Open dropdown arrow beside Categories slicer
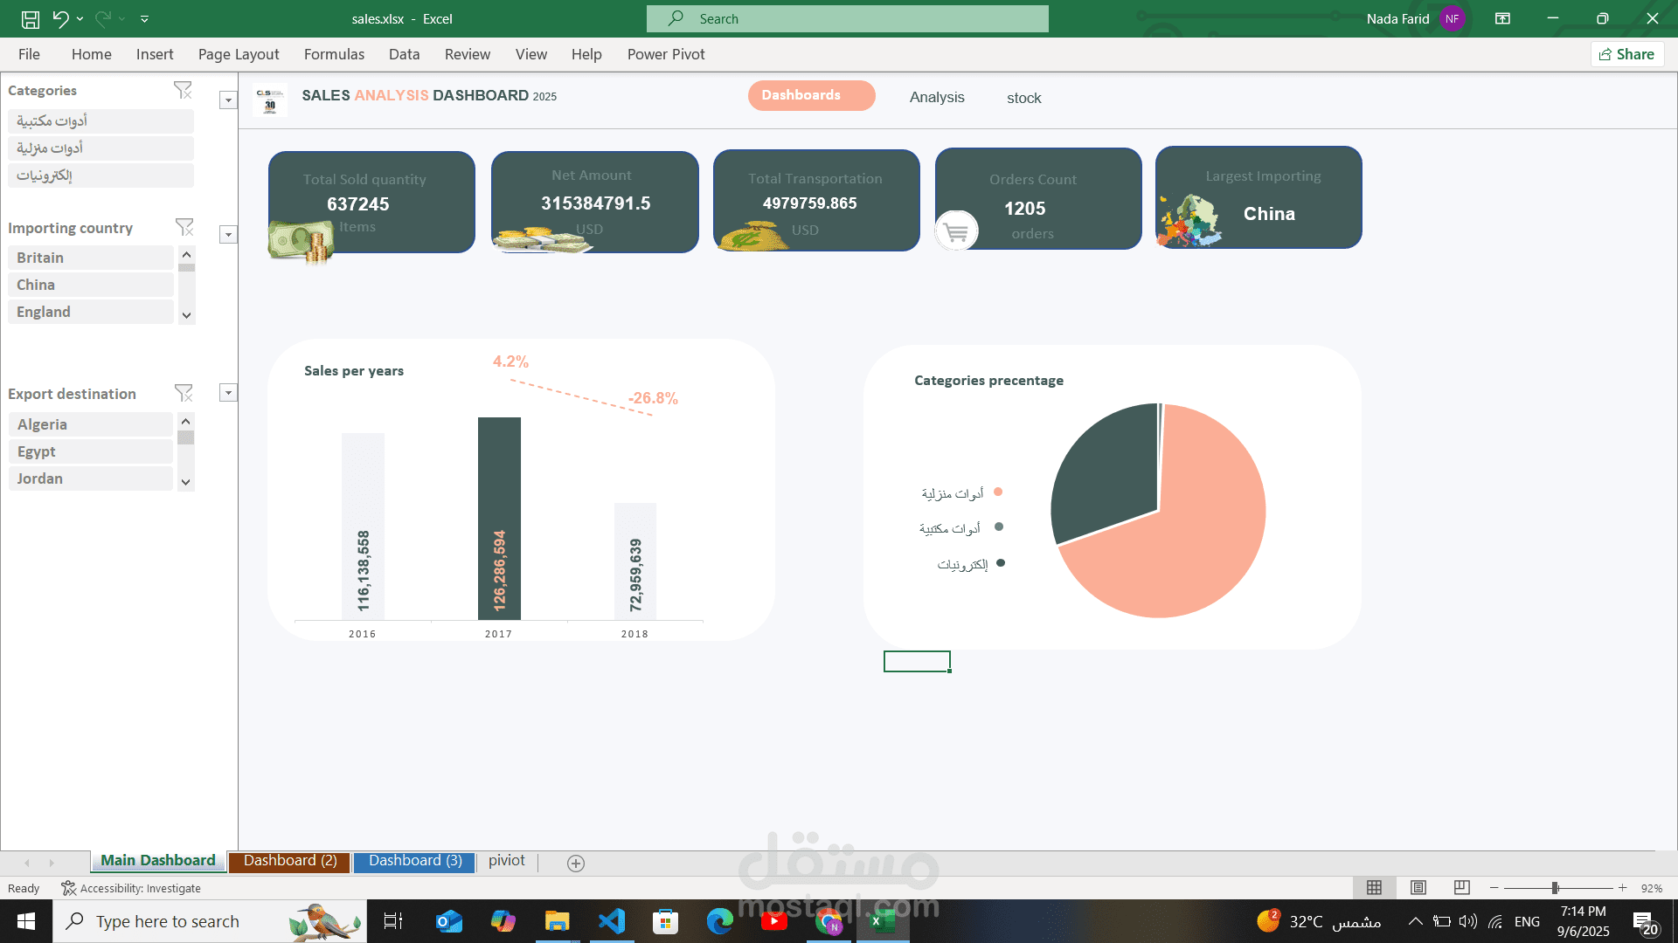1678x943 pixels. pos(228,100)
